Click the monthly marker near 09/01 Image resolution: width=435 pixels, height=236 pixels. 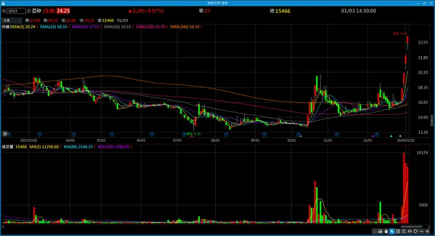pos(265,134)
